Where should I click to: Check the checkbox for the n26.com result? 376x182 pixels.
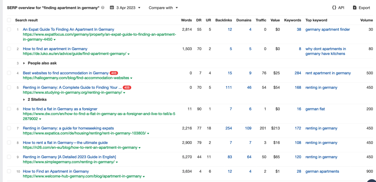pyautogui.click(x=9, y=142)
